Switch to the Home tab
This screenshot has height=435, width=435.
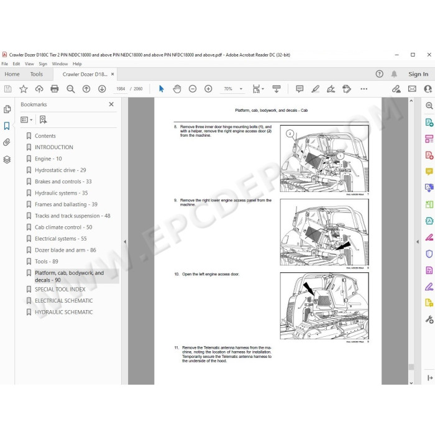point(12,74)
